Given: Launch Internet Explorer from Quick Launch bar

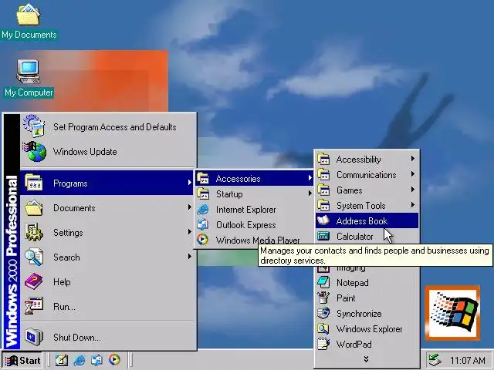Looking at the screenshot, I should (79, 360).
